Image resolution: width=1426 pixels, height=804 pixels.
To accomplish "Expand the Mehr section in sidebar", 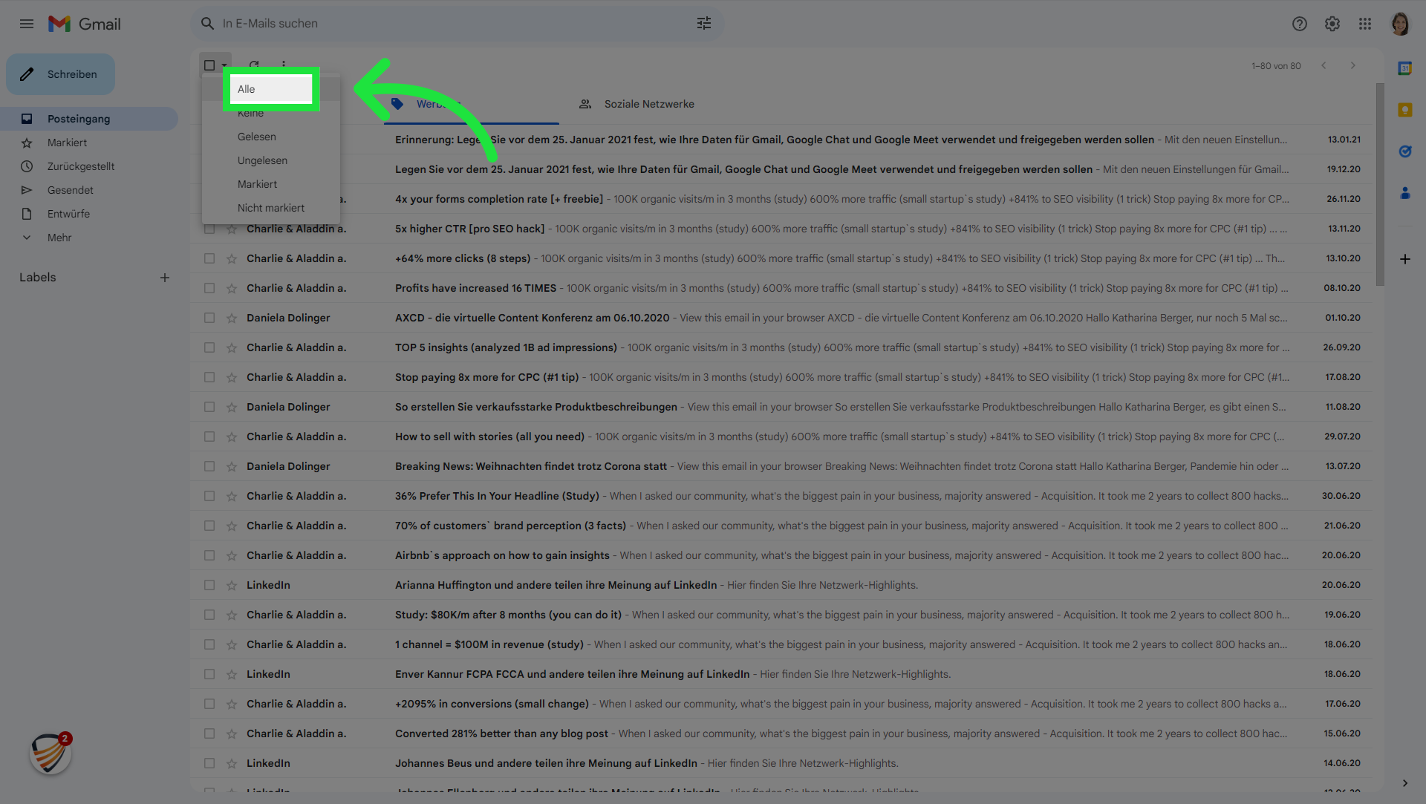I will [x=59, y=238].
